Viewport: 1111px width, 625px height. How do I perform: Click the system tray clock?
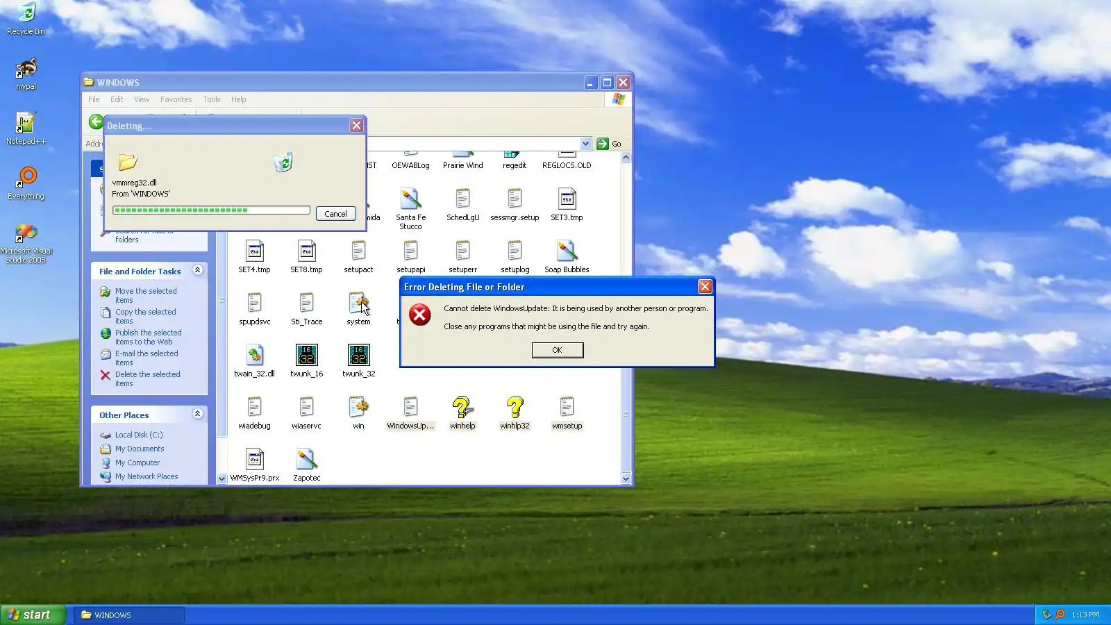tap(1085, 615)
